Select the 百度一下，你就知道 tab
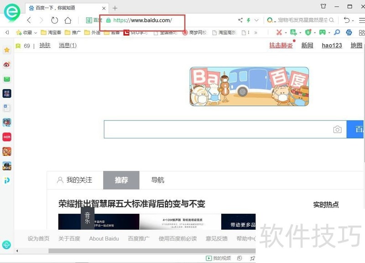Screen dimensions: 365x263 (67, 8)
